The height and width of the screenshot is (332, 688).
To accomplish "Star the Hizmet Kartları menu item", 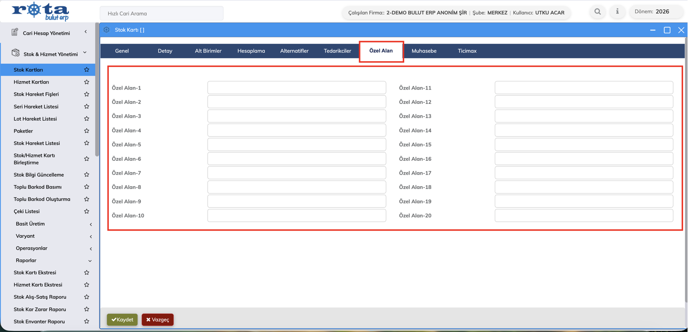I will pos(86,82).
